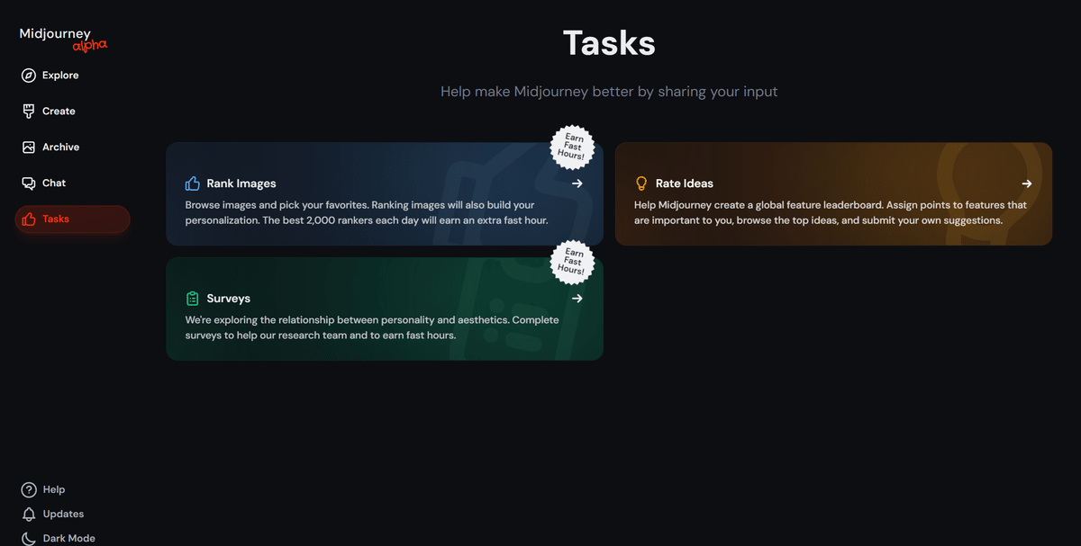Click the blue thumbs-up icon on Rank Images
The height and width of the screenshot is (546, 1081).
(x=192, y=183)
